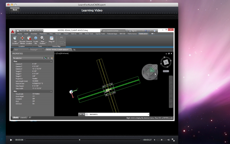Image resolution: width=230 pixels, height=144 pixels.
Task: Open the No selection dropdown in Properties
Action: tap(28, 58)
